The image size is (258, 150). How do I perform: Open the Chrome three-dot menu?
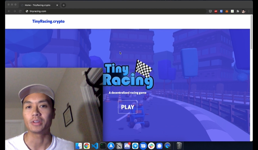(249, 11)
